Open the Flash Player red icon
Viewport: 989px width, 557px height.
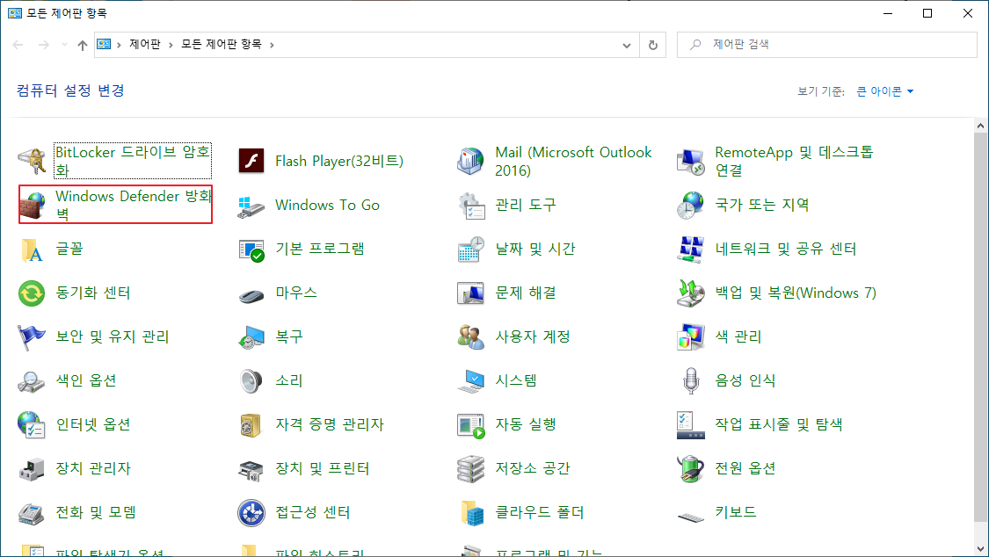click(251, 162)
